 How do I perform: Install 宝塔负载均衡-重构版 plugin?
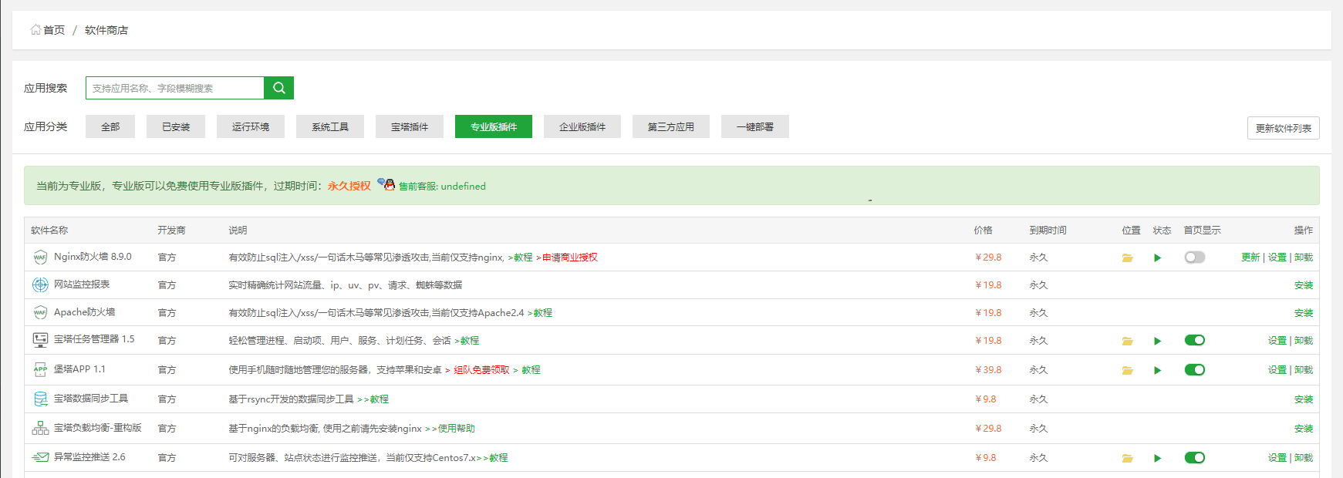1304,429
